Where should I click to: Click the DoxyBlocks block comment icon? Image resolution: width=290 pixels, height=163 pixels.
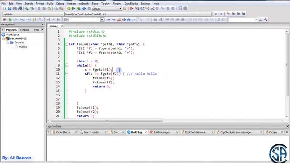click(x=17, y=19)
